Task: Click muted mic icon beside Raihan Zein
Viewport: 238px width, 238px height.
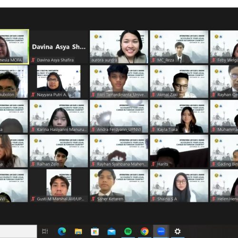Action: point(33,164)
